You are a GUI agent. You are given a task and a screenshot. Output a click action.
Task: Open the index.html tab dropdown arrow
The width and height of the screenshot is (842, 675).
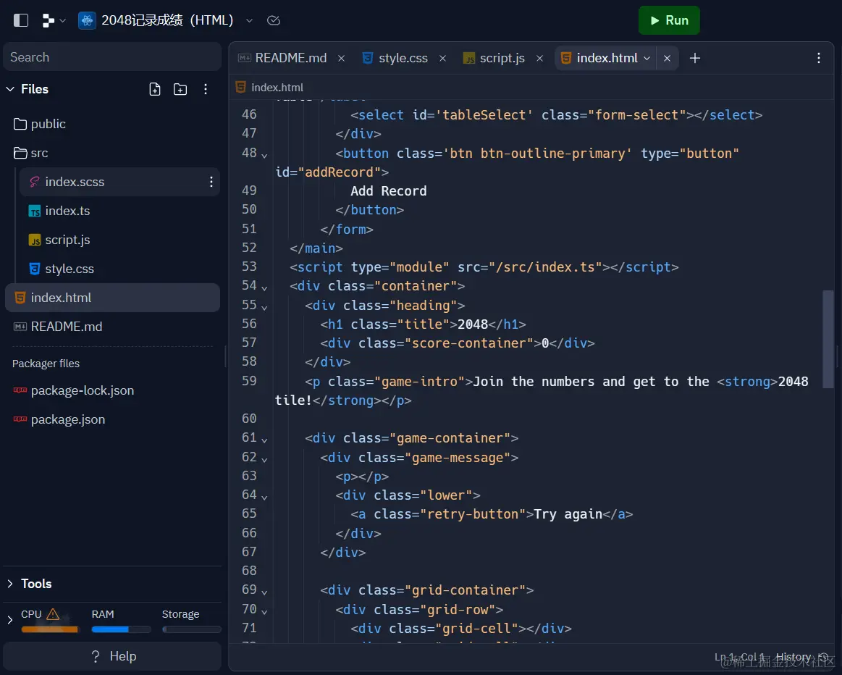[x=647, y=58]
